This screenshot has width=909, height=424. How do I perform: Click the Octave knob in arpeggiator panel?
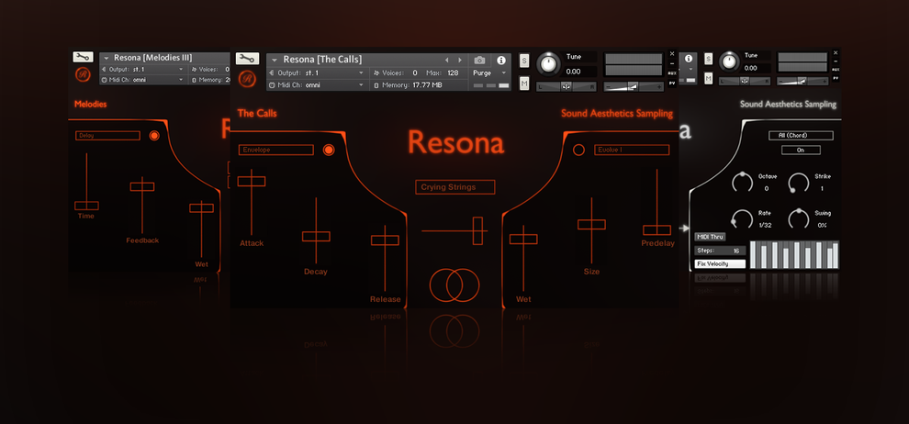(x=743, y=183)
